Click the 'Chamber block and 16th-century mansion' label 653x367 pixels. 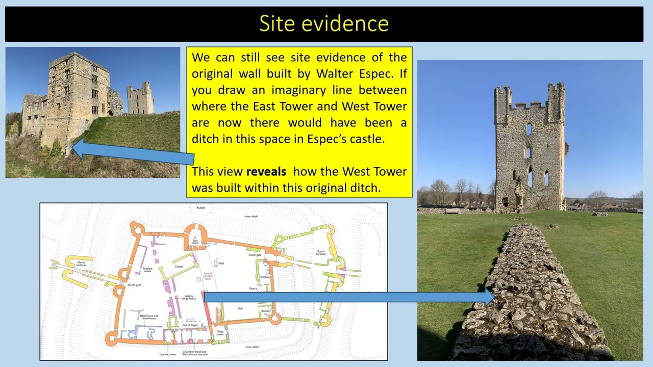coord(194,352)
